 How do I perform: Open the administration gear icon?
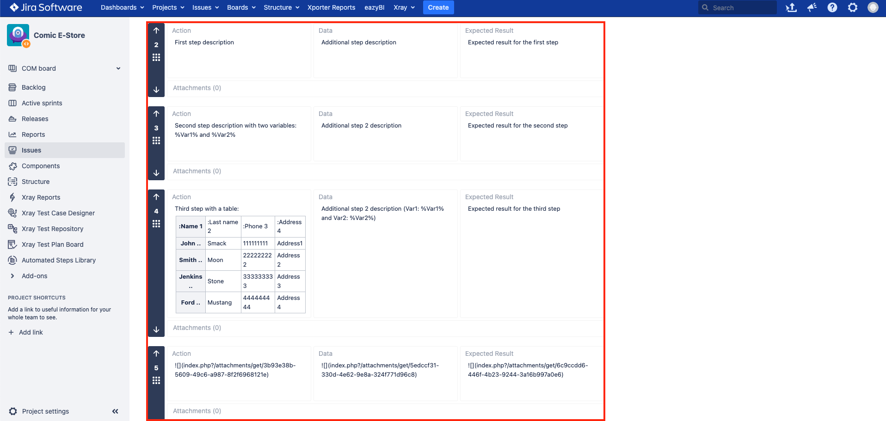(x=852, y=7)
